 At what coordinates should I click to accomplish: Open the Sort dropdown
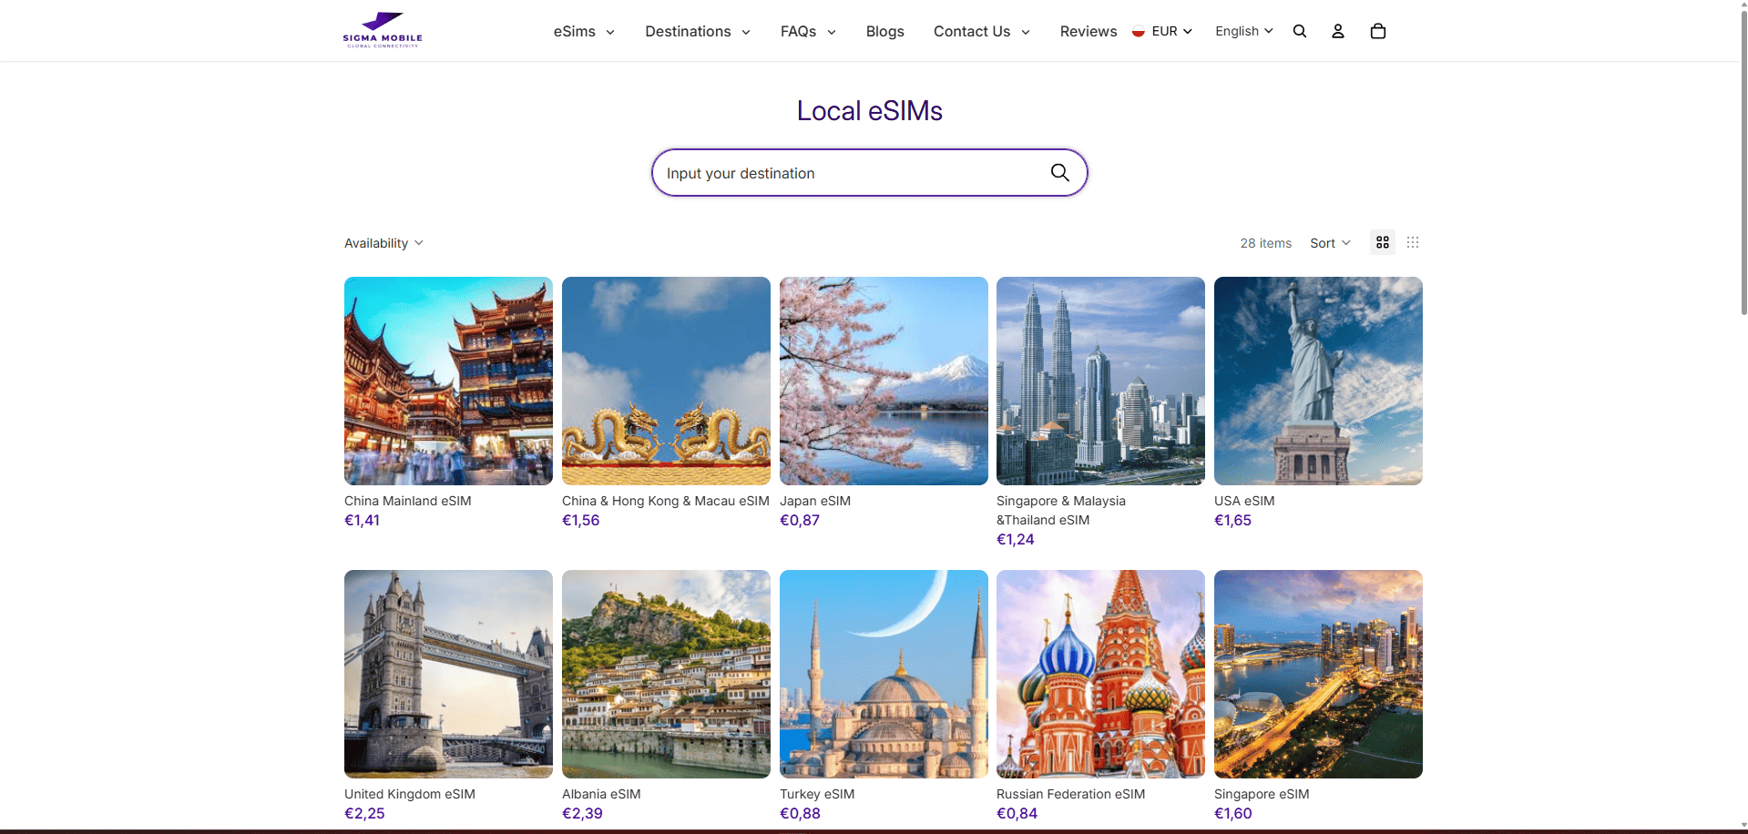click(1330, 243)
